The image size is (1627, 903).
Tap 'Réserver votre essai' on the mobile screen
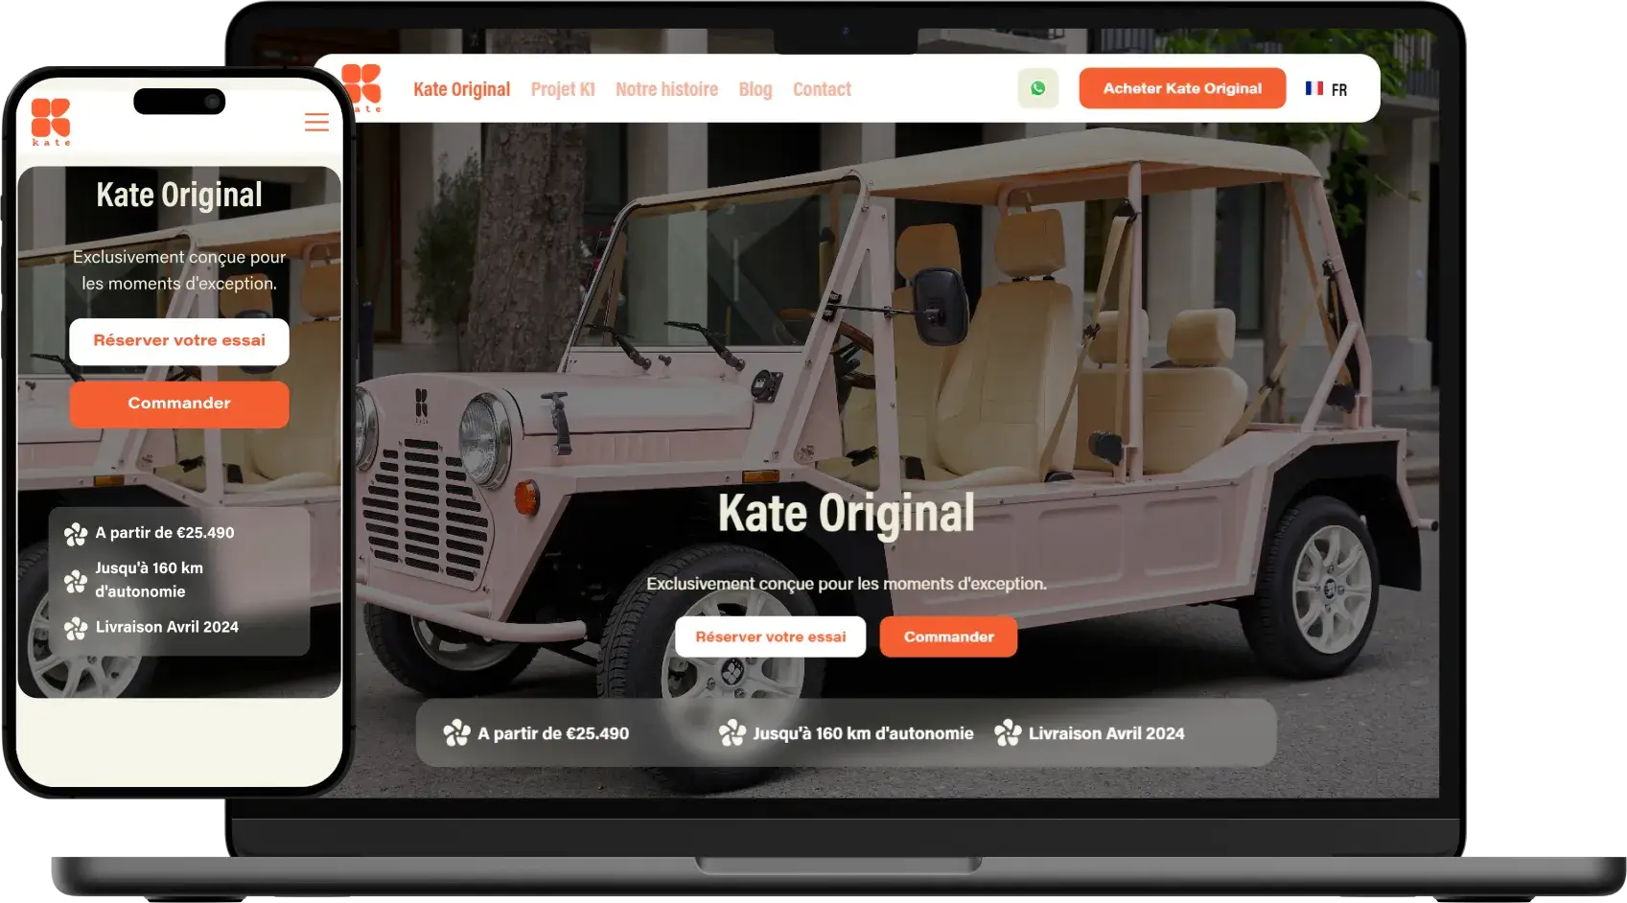point(178,341)
